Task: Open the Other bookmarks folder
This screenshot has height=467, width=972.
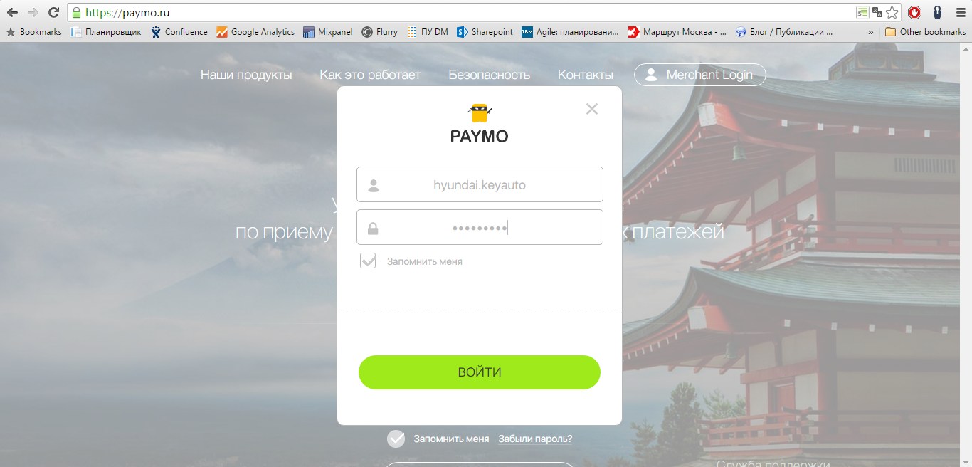Action: tap(925, 32)
